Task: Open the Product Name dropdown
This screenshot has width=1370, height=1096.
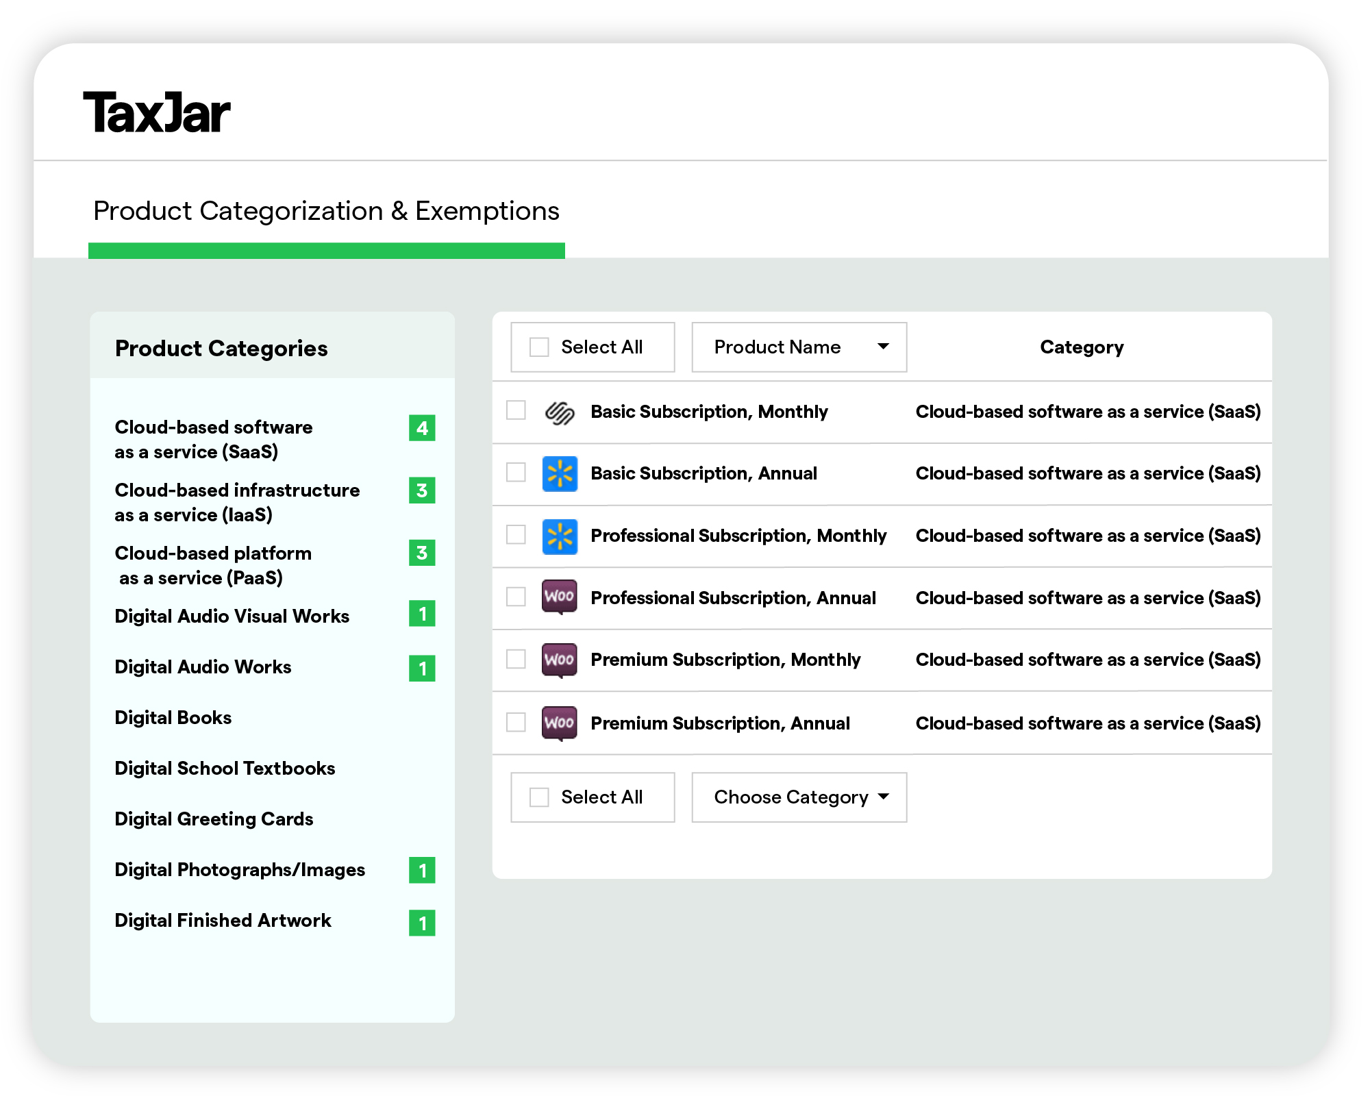Action: 799,347
